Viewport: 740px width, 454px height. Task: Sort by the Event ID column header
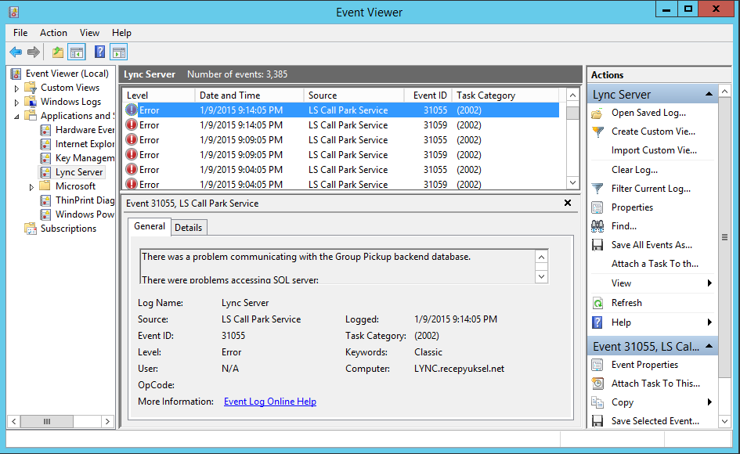428,95
